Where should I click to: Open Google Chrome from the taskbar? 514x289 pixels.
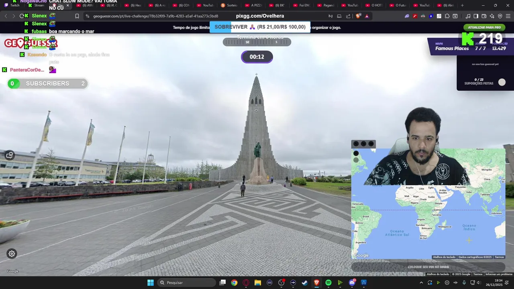pos(234,283)
